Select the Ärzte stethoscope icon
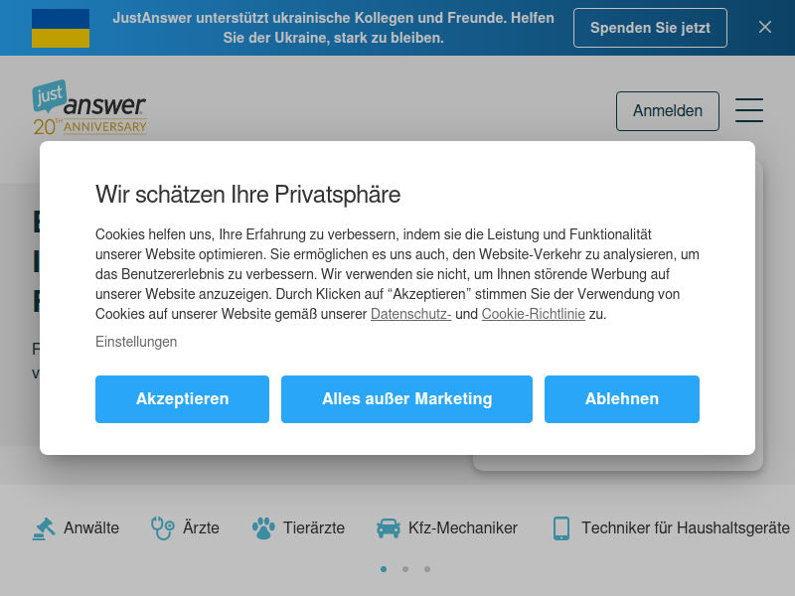This screenshot has width=795, height=596. (163, 528)
